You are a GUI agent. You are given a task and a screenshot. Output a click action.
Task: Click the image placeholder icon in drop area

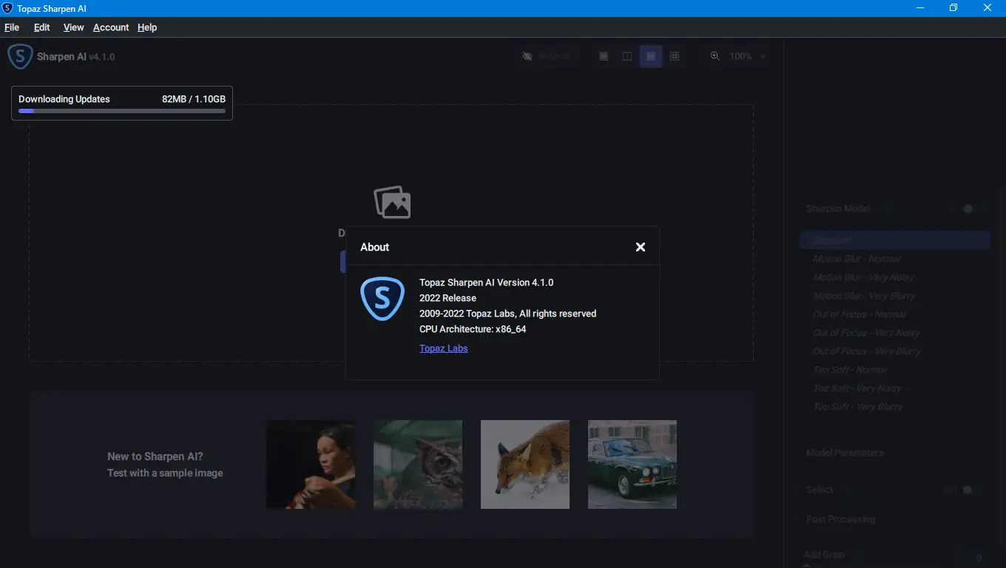click(x=392, y=202)
